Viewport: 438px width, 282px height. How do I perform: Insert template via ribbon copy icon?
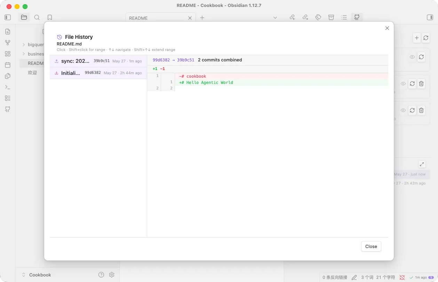click(x=8, y=76)
